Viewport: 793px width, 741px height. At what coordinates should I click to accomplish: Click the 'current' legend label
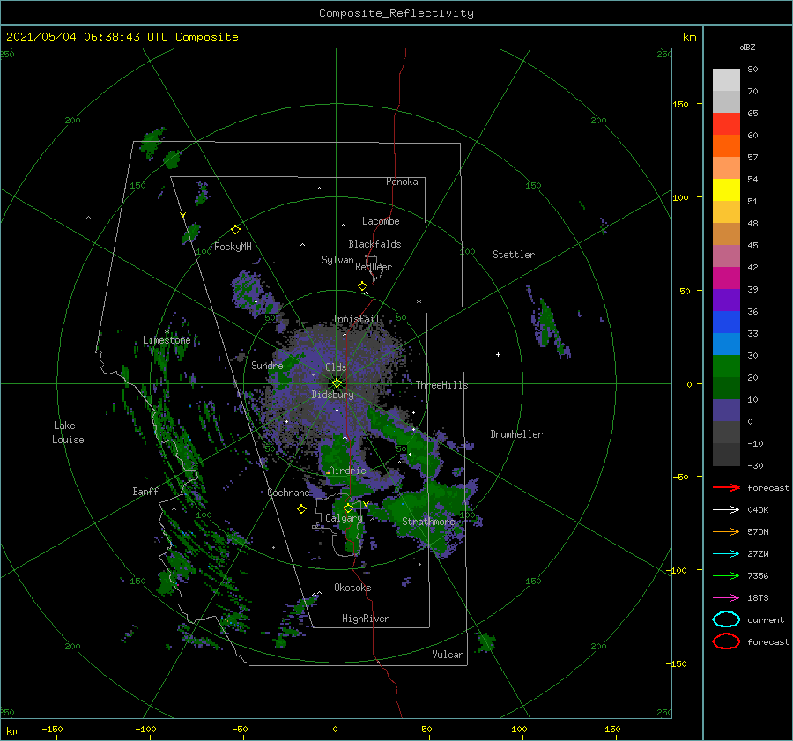pyautogui.click(x=766, y=619)
